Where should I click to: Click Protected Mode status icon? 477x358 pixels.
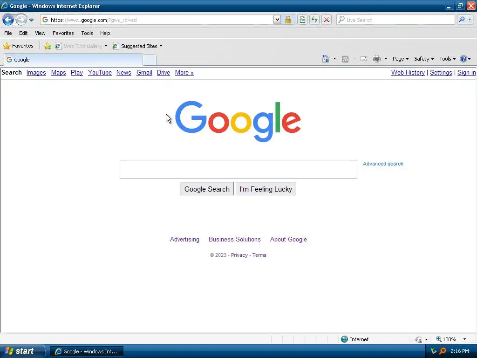(419, 339)
